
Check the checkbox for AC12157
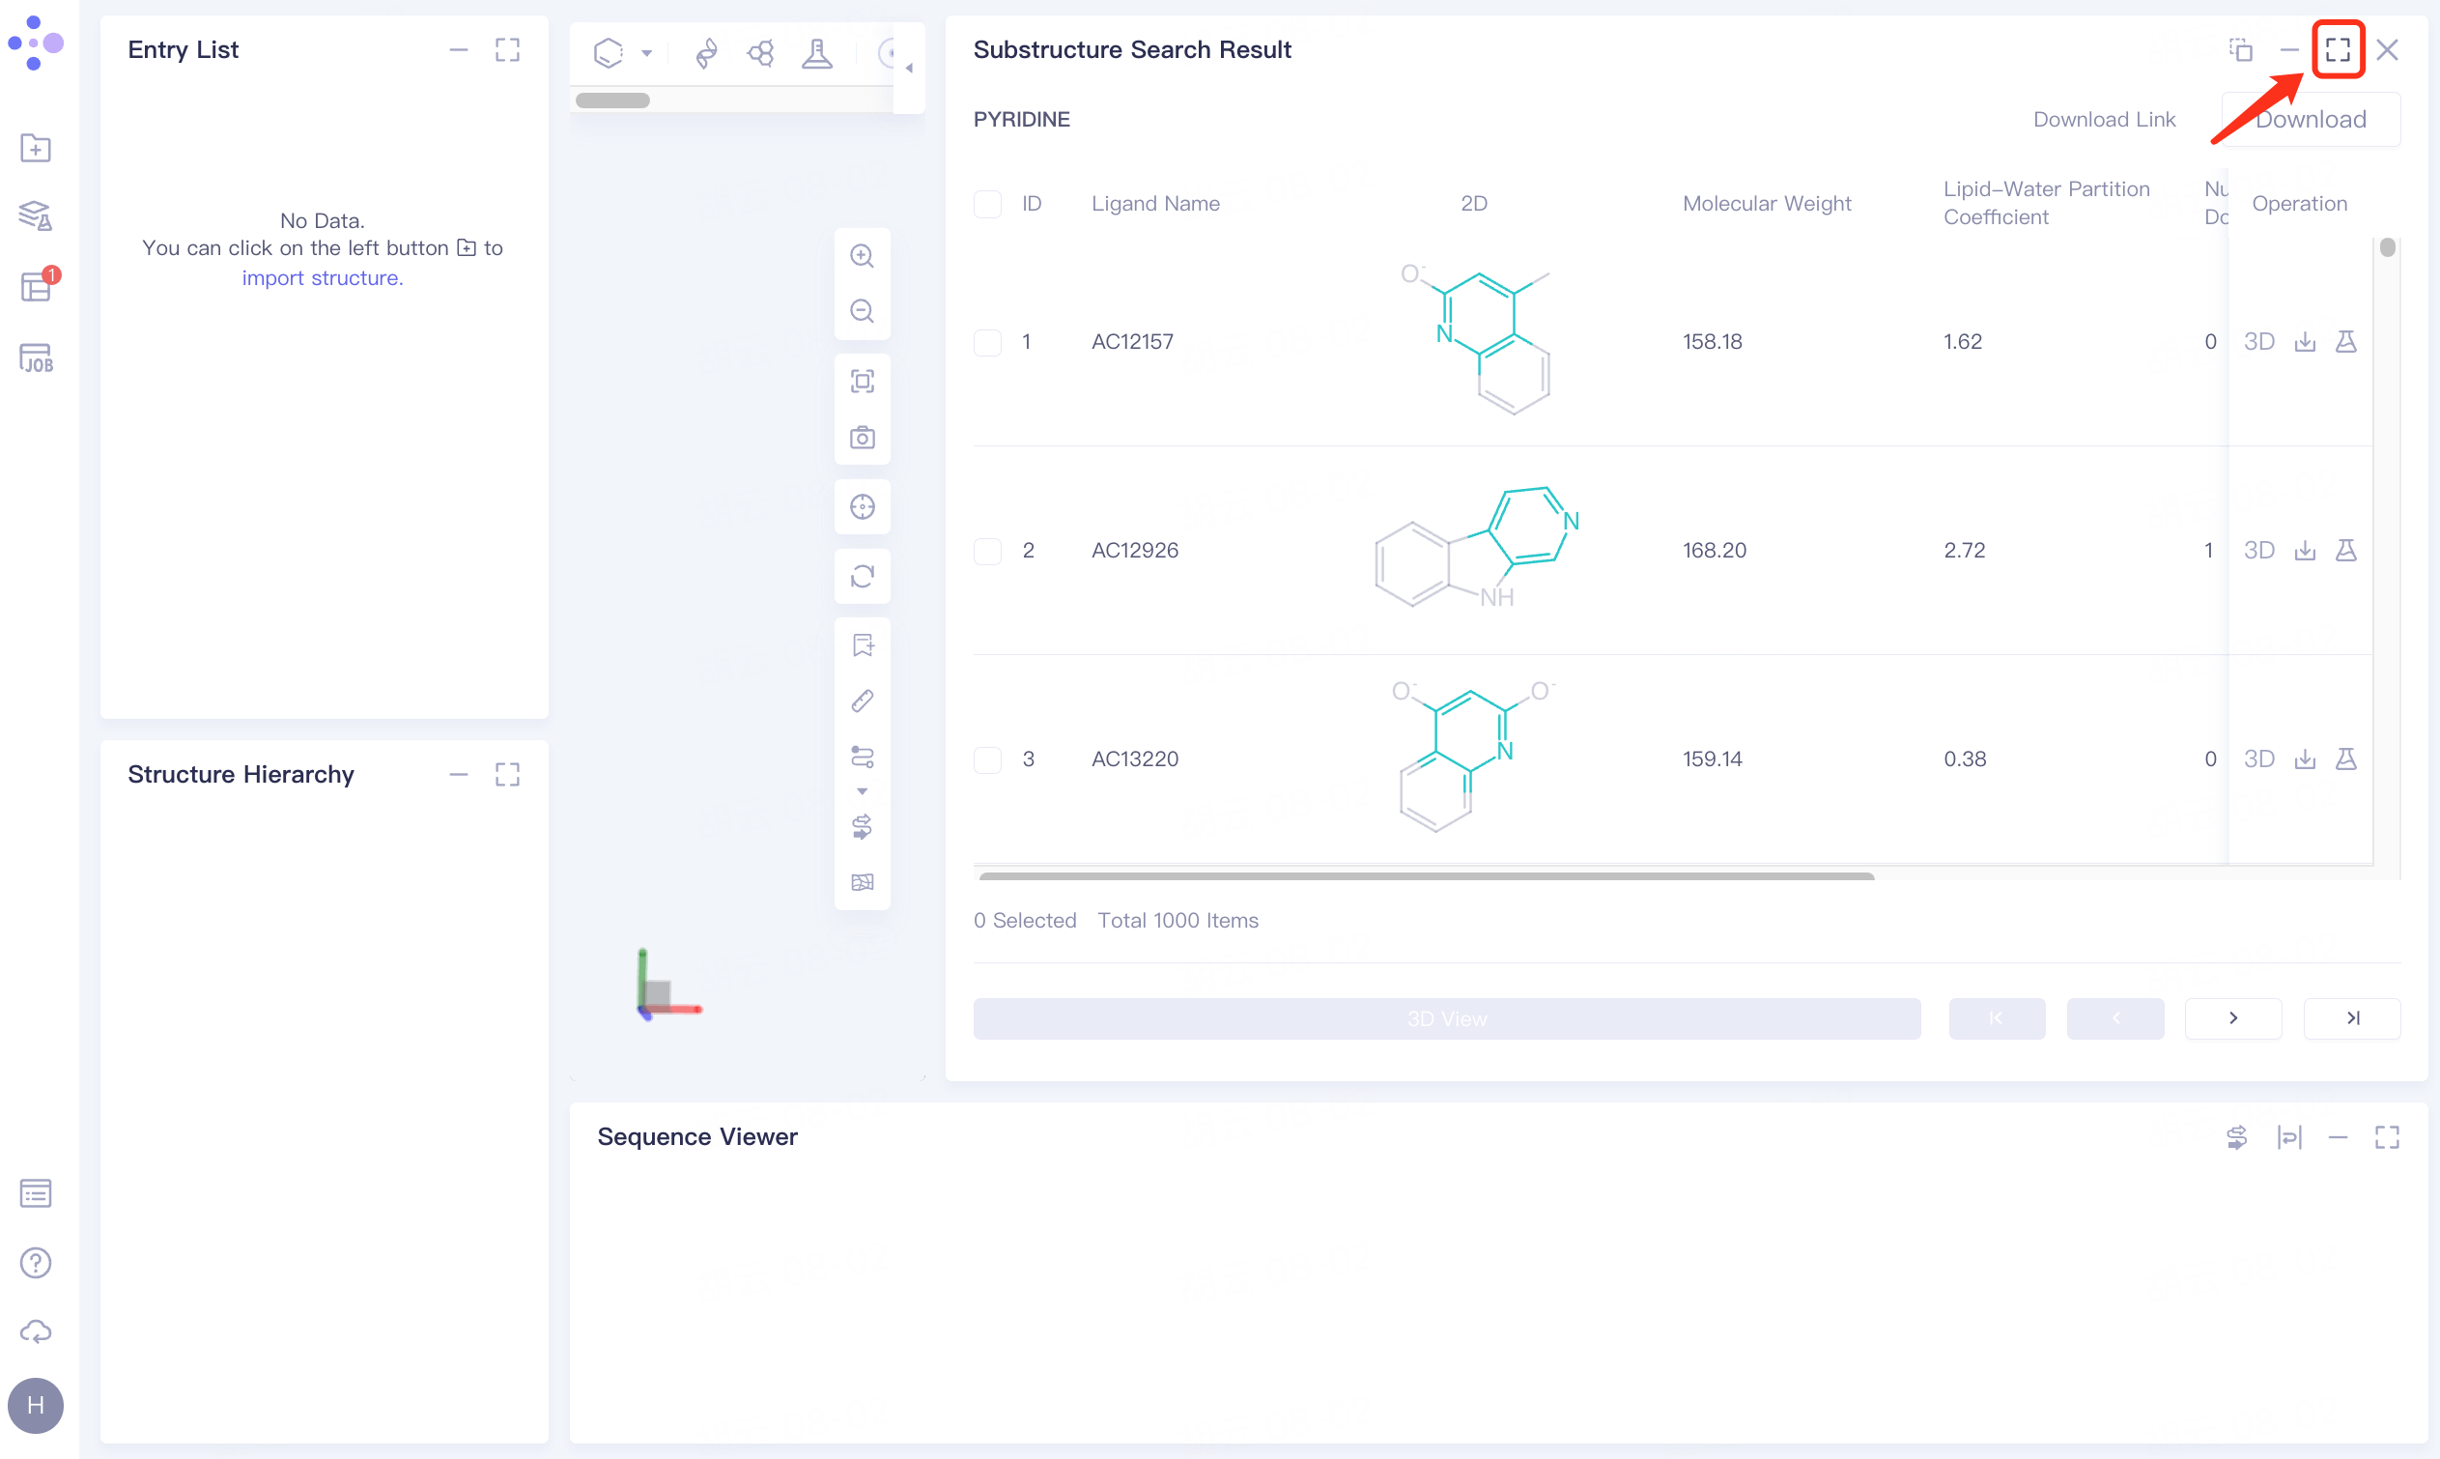[x=986, y=342]
